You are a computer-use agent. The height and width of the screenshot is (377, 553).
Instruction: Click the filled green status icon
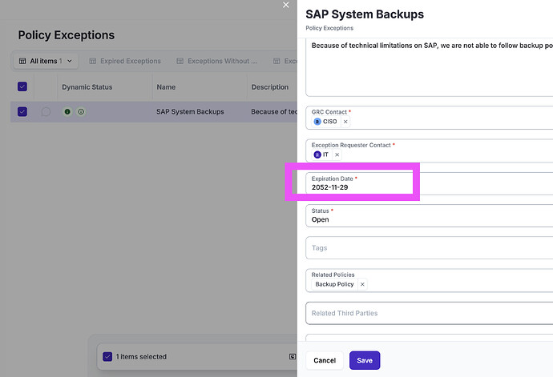[67, 112]
